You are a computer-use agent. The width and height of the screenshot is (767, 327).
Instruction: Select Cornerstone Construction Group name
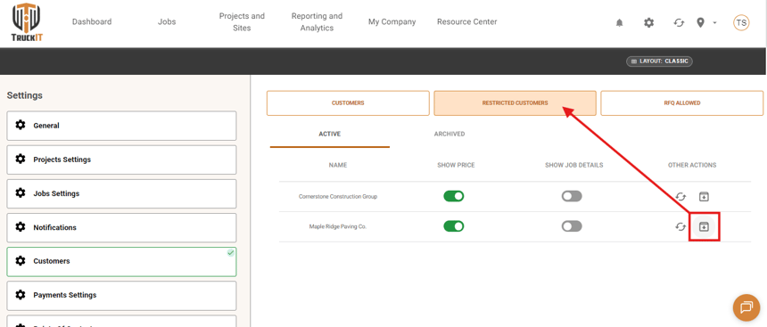[338, 197]
